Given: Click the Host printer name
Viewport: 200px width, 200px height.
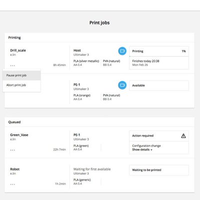Looking at the screenshot, I should click(77, 50).
